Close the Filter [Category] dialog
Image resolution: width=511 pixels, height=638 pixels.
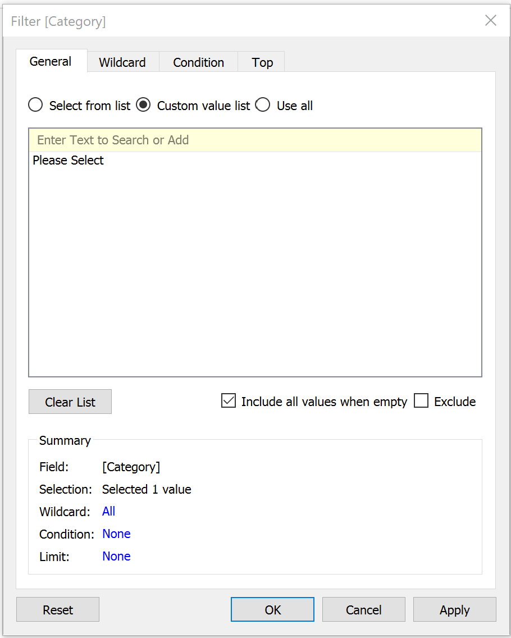coord(490,20)
